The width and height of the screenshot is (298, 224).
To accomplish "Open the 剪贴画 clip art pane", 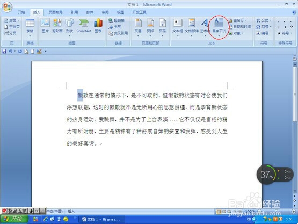I will pyautogui.click(x=57, y=26).
